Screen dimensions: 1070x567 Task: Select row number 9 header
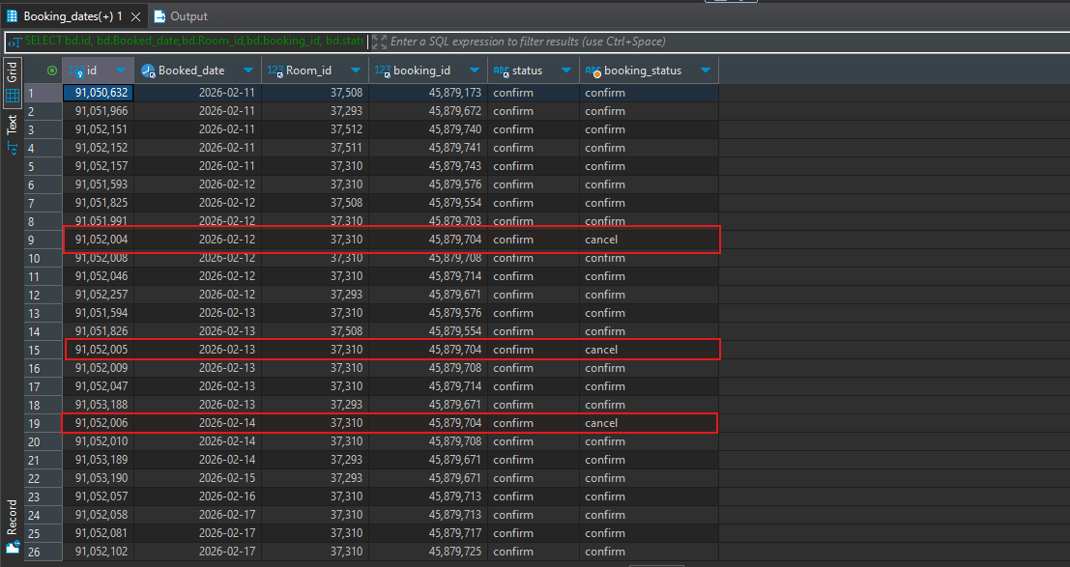[43, 241]
